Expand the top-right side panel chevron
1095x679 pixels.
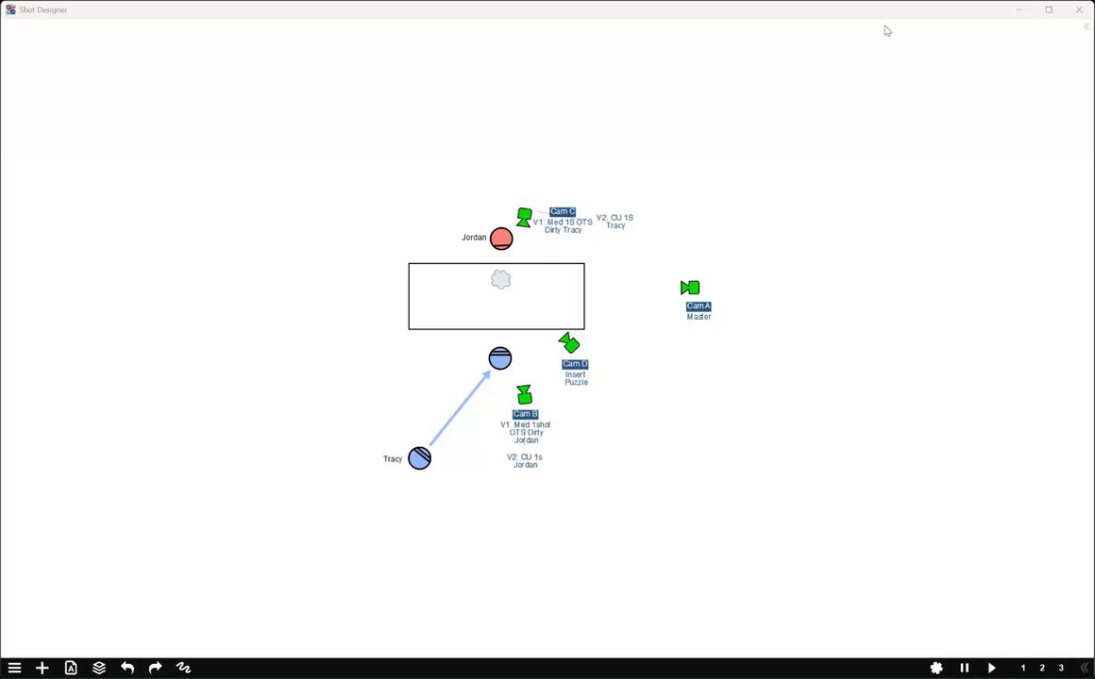pyautogui.click(x=1086, y=26)
